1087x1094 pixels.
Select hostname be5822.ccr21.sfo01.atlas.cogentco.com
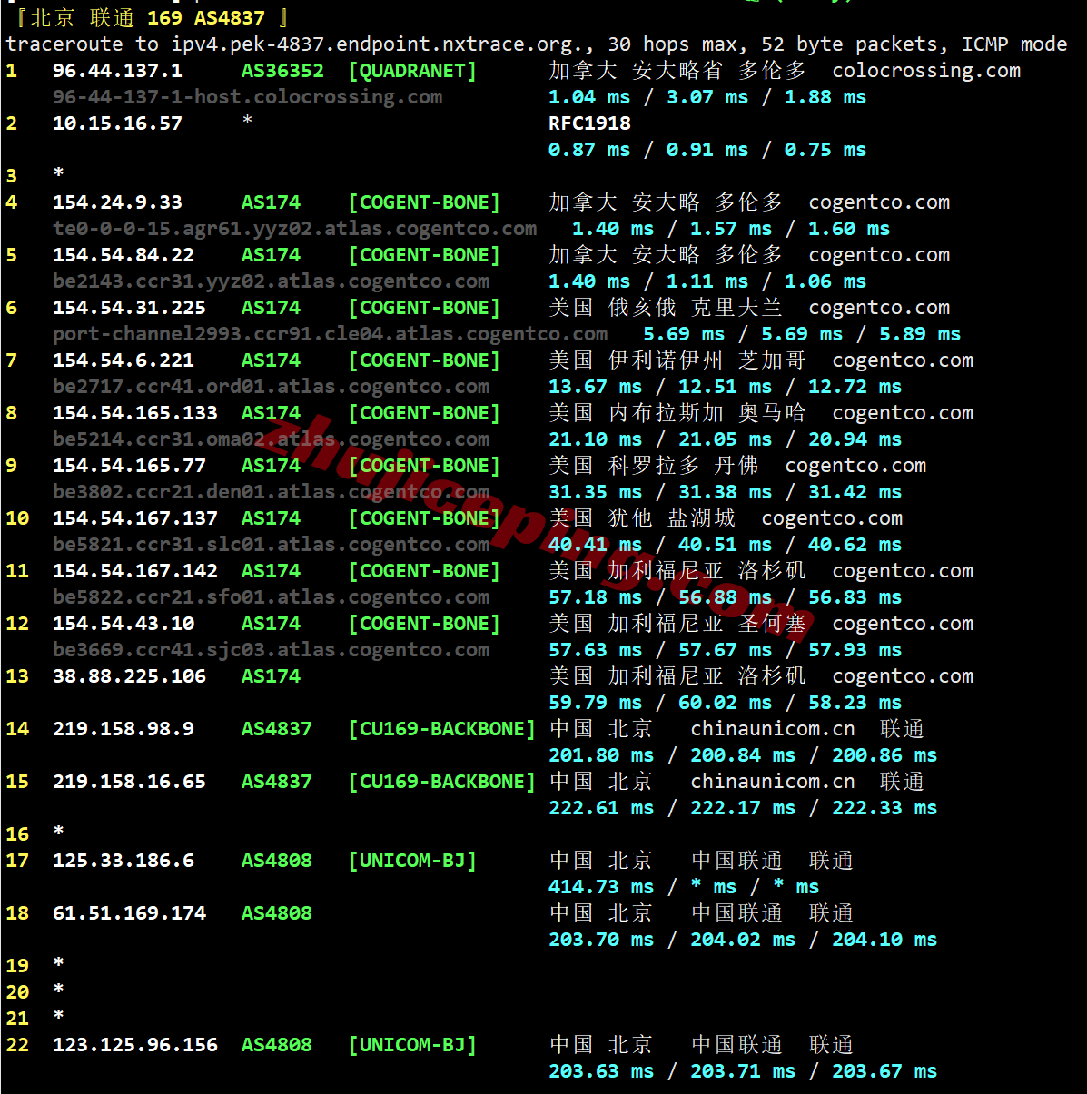[x=272, y=597]
